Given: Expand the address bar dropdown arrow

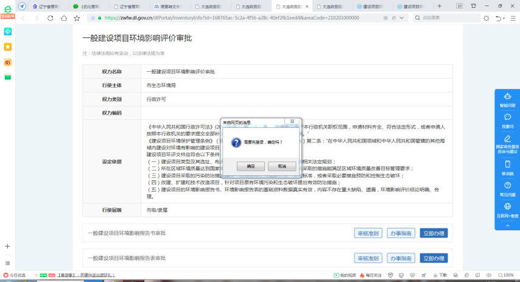Looking at the screenshot, I should (x=402, y=18).
